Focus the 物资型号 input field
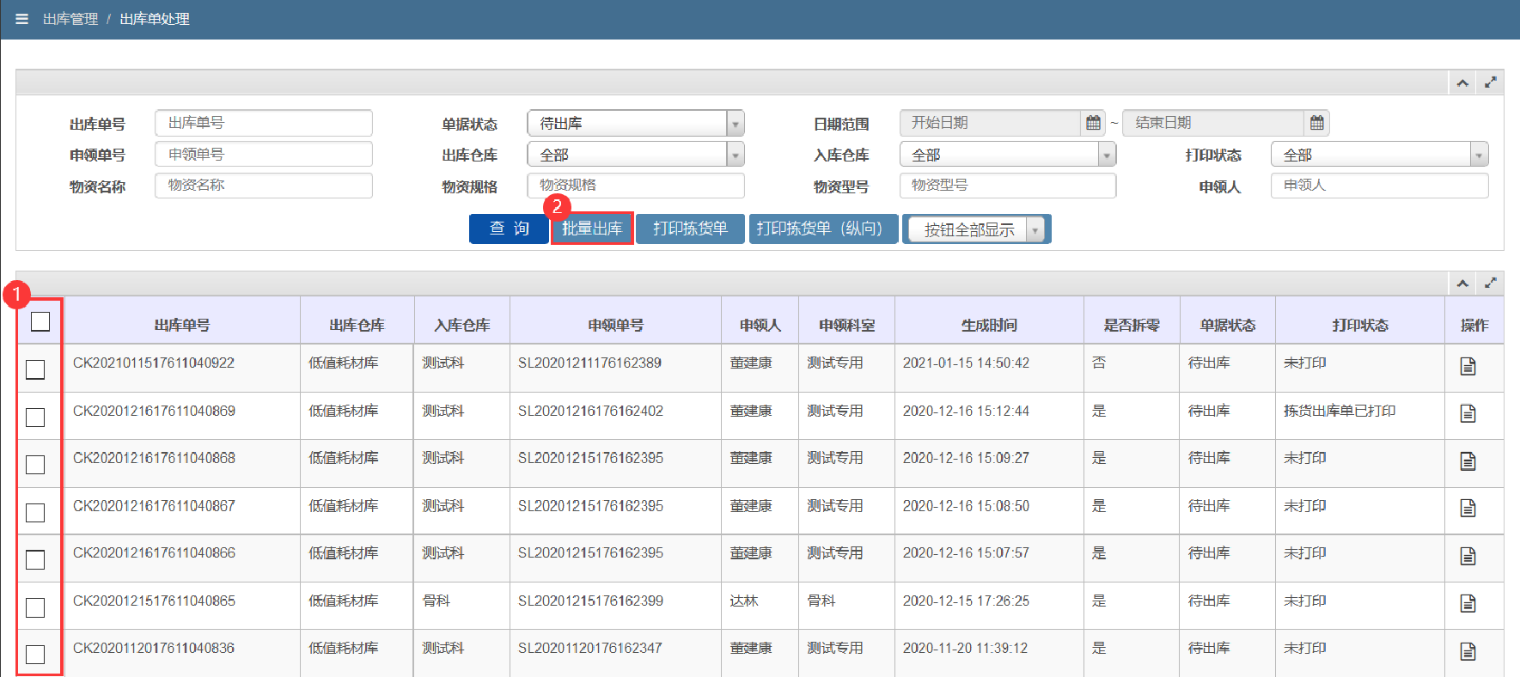 1008,186
